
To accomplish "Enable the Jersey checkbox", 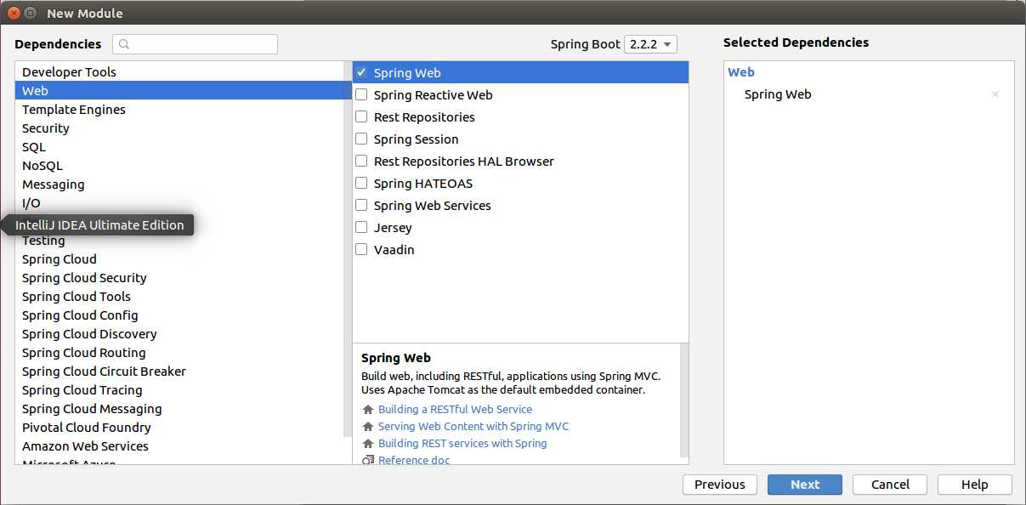I will (361, 227).
